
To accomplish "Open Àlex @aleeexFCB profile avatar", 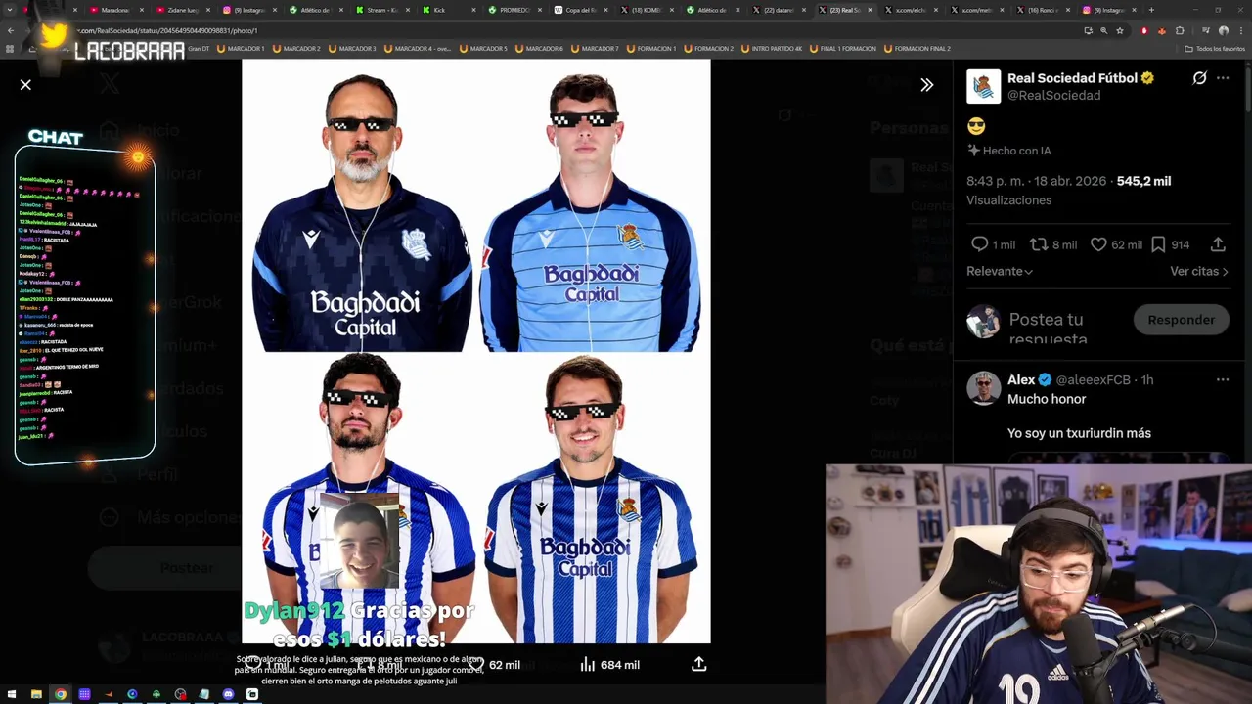I will click(x=983, y=388).
